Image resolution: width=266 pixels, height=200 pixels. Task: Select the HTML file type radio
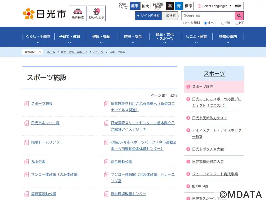pyautogui.click(x=223, y=23)
